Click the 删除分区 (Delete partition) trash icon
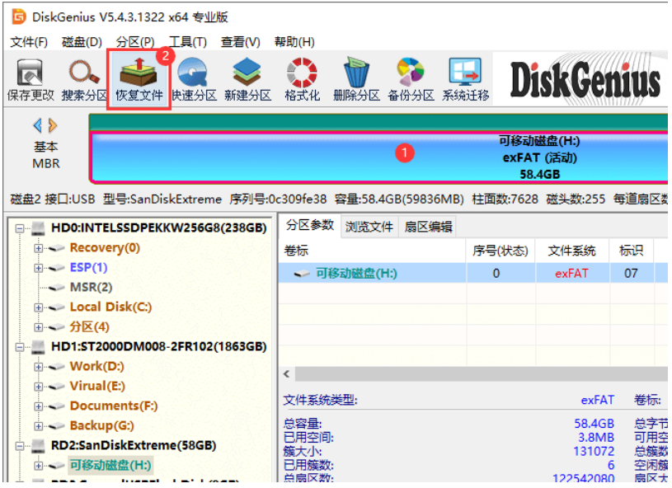This screenshot has width=672, height=488. 356,81
